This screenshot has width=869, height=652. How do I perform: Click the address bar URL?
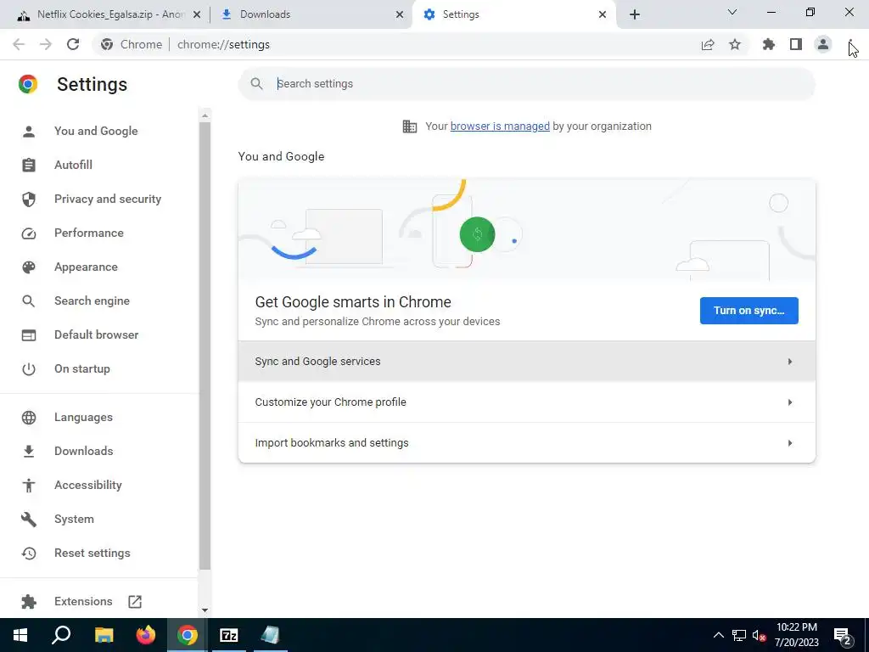(x=223, y=44)
